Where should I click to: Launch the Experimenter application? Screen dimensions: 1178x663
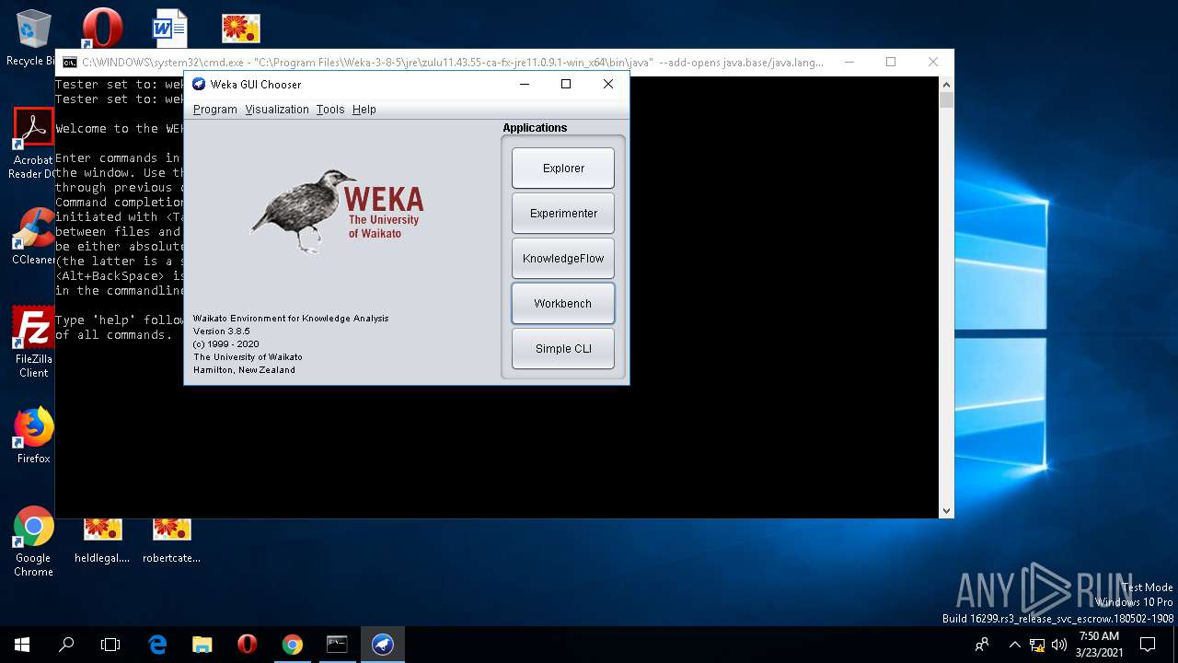click(563, 214)
